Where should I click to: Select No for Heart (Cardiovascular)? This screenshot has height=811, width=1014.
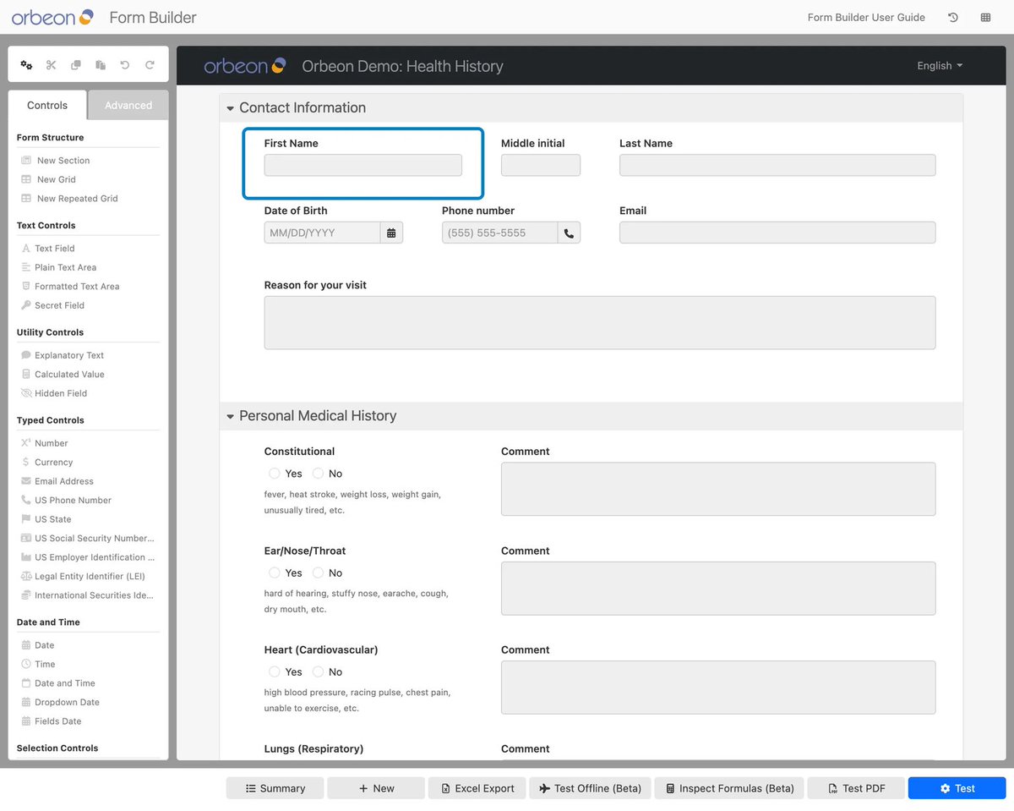point(318,671)
